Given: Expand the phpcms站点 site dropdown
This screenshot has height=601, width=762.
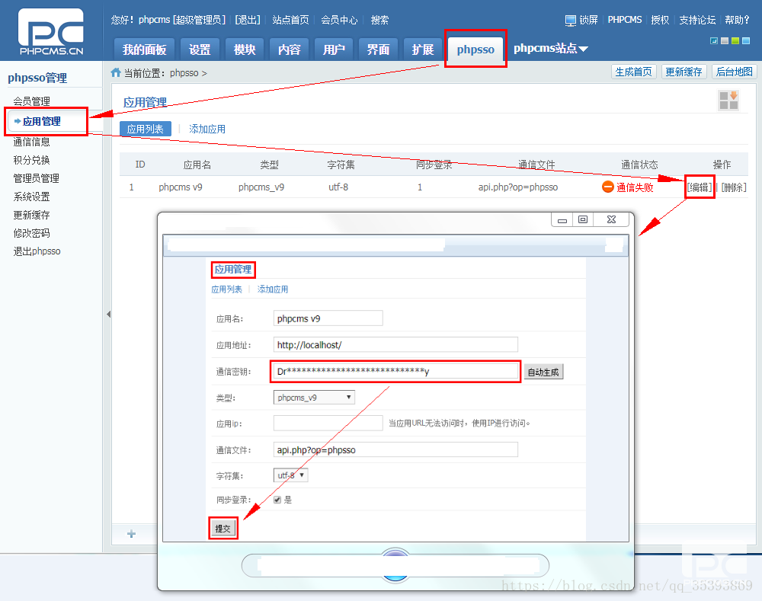Looking at the screenshot, I should coord(551,49).
